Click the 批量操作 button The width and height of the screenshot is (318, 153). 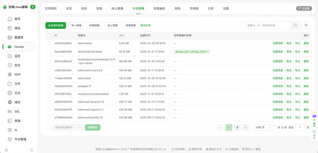point(93,127)
